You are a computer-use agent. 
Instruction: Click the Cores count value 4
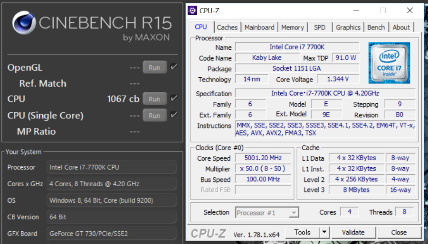(350, 212)
